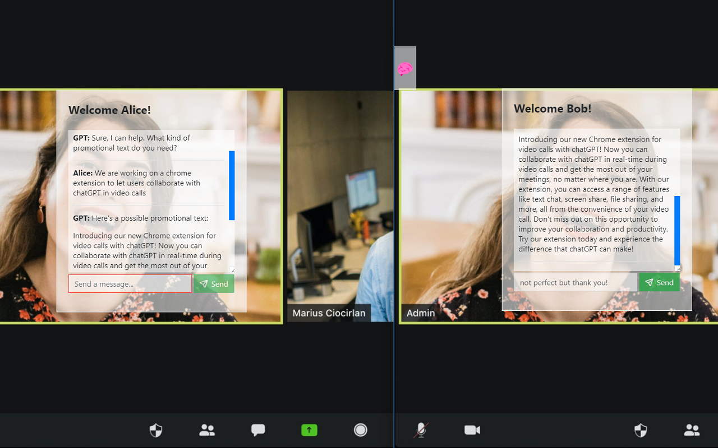The image size is (718, 448).
Task: Click the 'Admin' participant name label
Action: click(421, 313)
